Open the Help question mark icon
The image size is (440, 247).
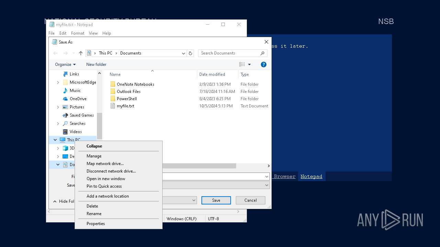[264, 64]
